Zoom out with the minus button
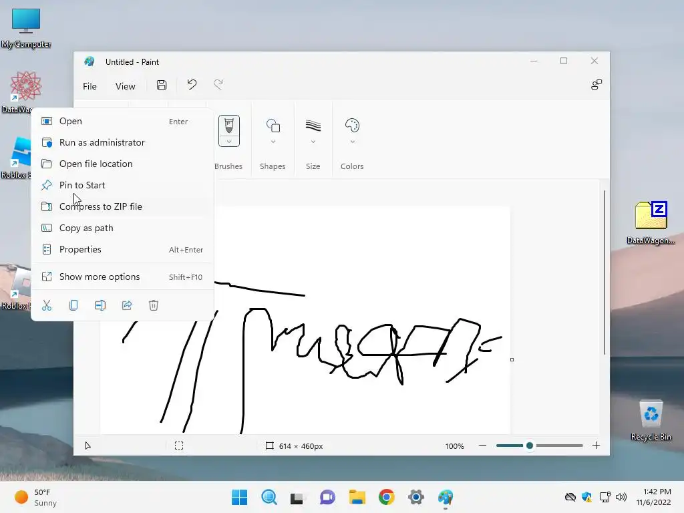684x513 pixels. [x=482, y=446]
